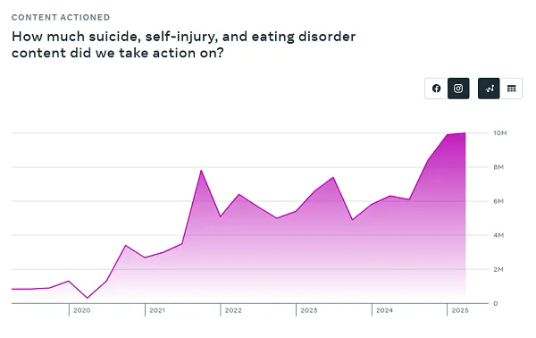Click the 6M y-axis label
This screenshot has height=338, width=536.
498,201
